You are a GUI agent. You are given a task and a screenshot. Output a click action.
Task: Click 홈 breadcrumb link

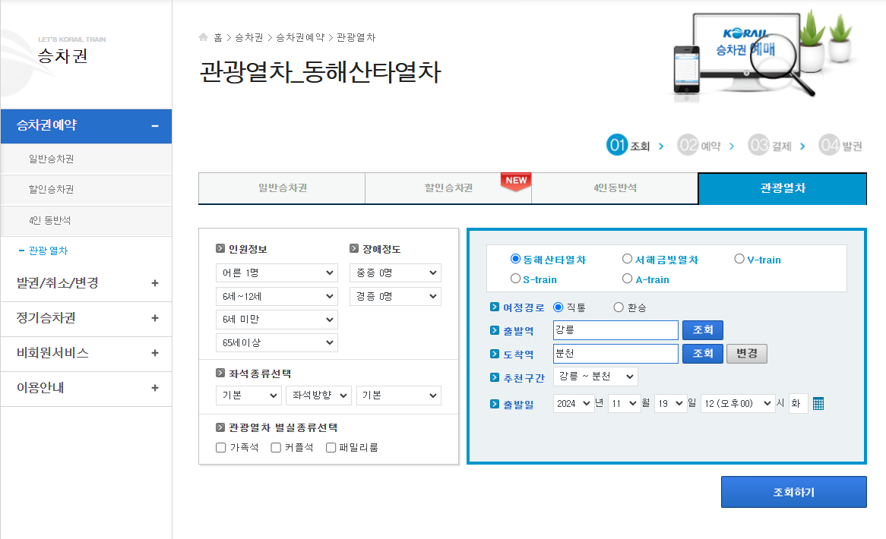point(218,37)
